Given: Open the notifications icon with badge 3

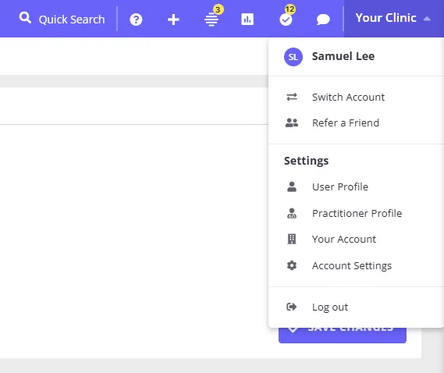Looking at the screenshot, I should (x=211, y=20).
